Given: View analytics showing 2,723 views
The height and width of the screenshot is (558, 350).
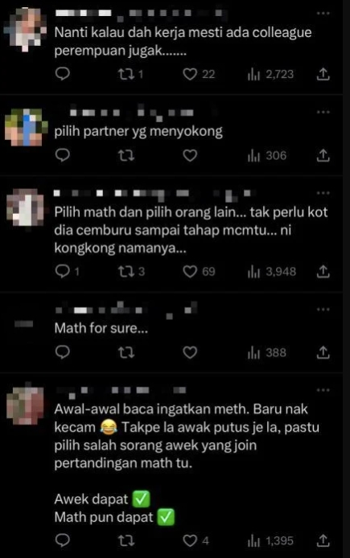Looking at the screenshot, I should [270, 74].
